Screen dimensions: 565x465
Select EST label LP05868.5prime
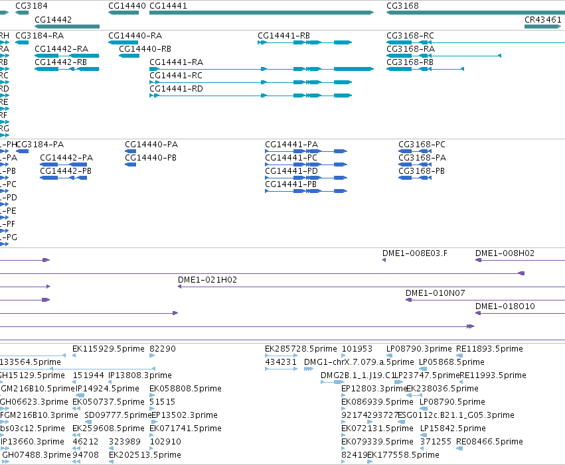pyautogui.click(x=452, y=362)
